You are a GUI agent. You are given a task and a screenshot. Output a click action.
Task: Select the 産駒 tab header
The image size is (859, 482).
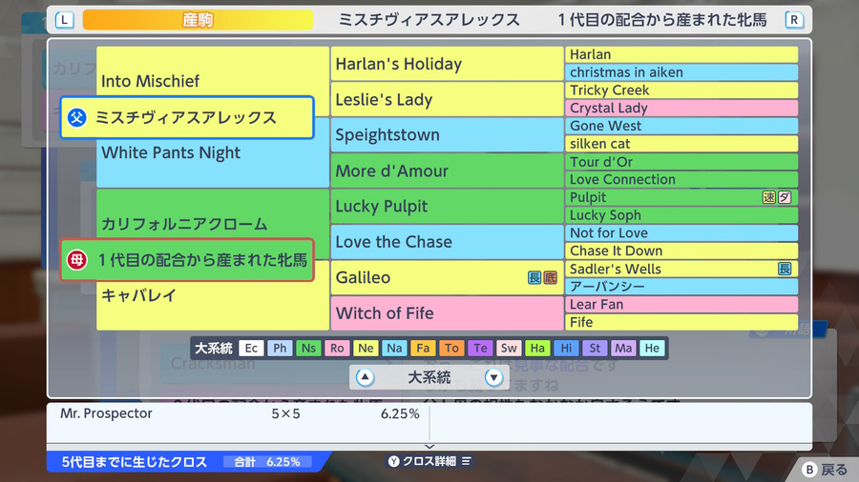(198, 20)
